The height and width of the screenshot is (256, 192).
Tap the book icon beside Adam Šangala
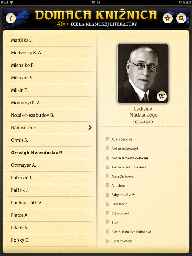click(108, 139)
